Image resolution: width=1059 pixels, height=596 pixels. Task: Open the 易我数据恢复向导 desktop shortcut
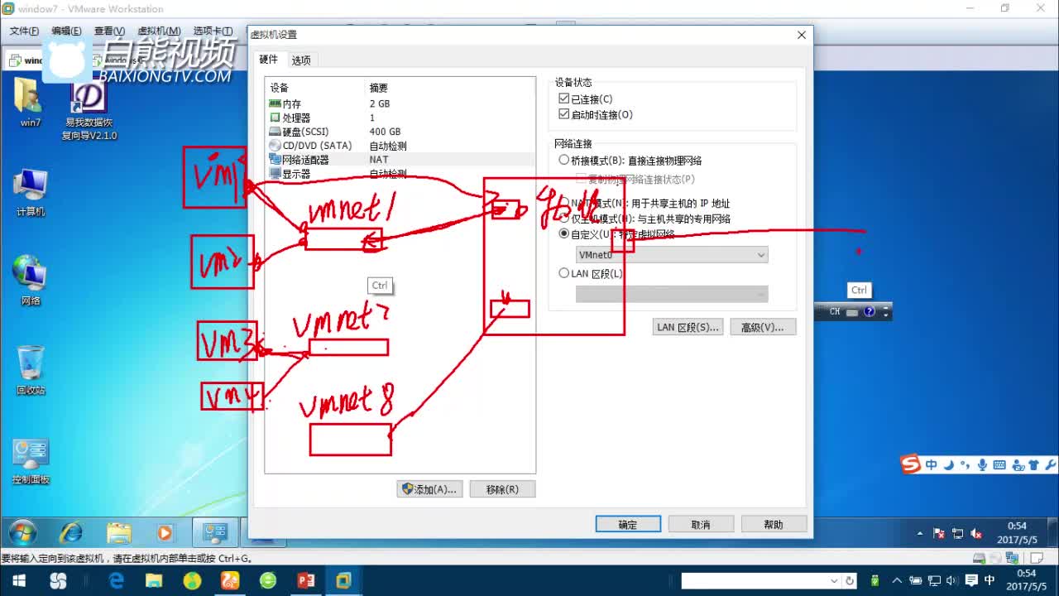click(88, 99)
